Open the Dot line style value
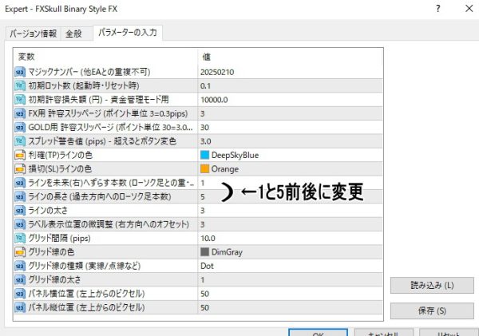Image resolution: width=479 pixels, height=336 pixels. click(208, 266)
